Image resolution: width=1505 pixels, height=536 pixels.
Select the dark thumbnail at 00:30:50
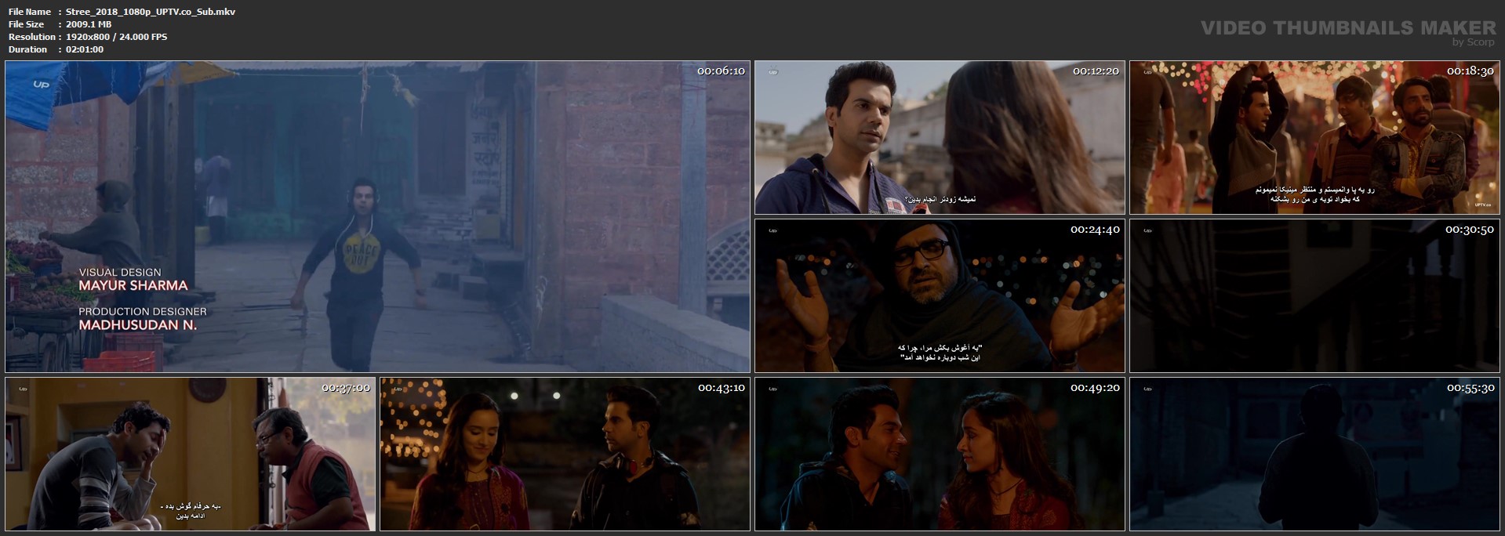tap(1314, 295)
